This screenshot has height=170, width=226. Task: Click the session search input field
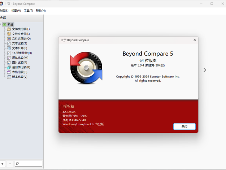pyautogui.click(x=29, y=163)
